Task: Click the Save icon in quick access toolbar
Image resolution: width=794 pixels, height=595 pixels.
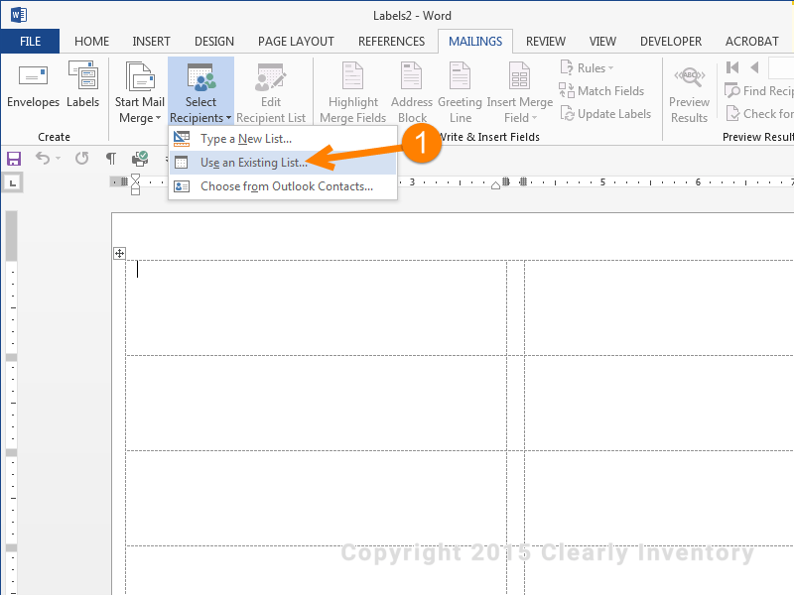Action: [14, 159]
